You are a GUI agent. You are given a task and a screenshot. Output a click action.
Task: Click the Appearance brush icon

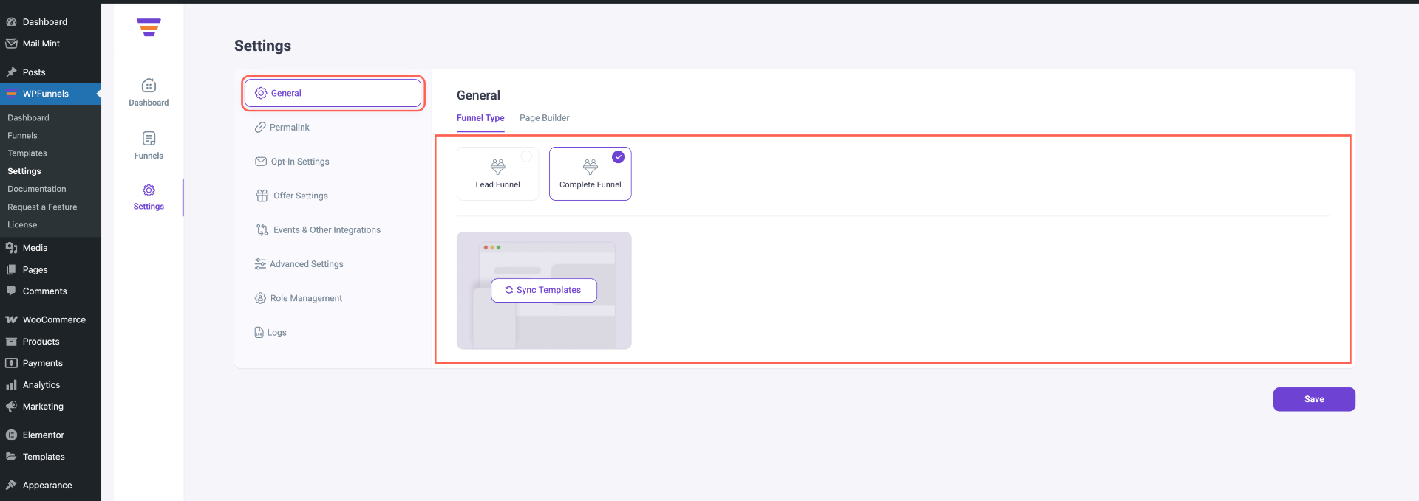pos(11,486)
